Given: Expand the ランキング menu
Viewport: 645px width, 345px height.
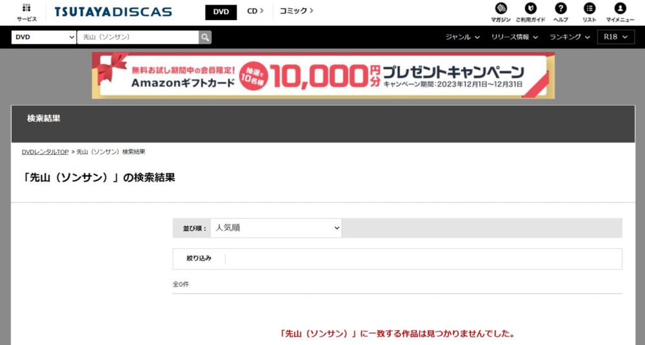Looking at the screenshot, I should pyautogui.click(x=570, y=37).
